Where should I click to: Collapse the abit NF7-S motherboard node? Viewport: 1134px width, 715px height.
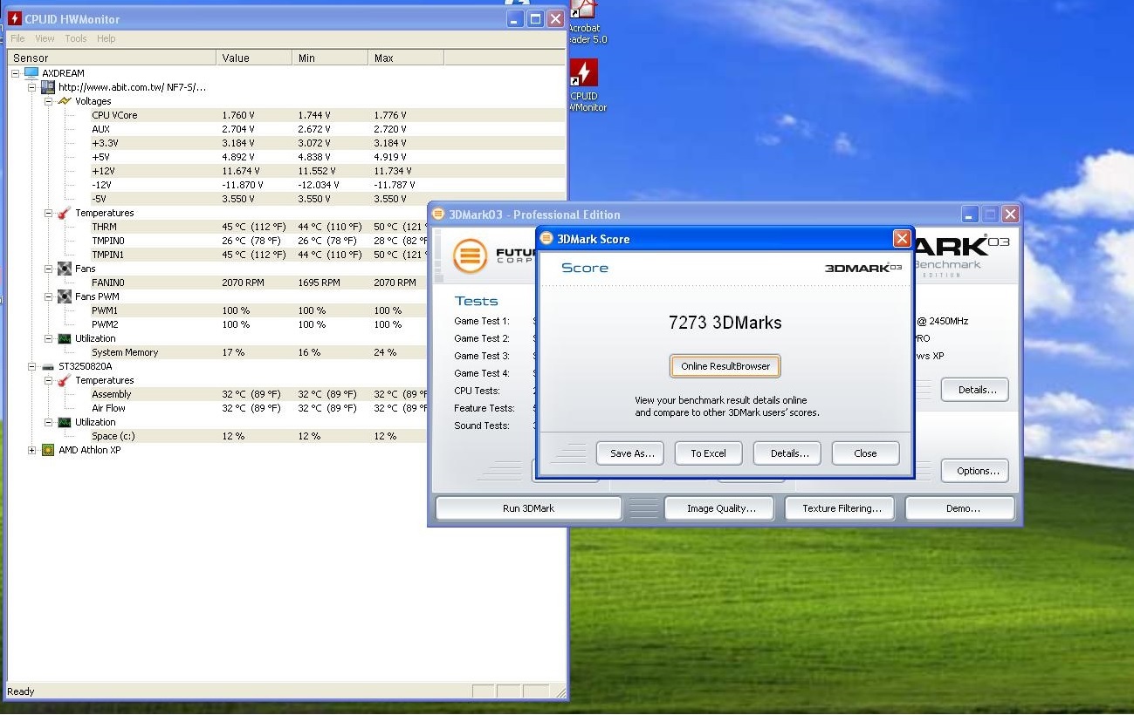click(32, 87)
